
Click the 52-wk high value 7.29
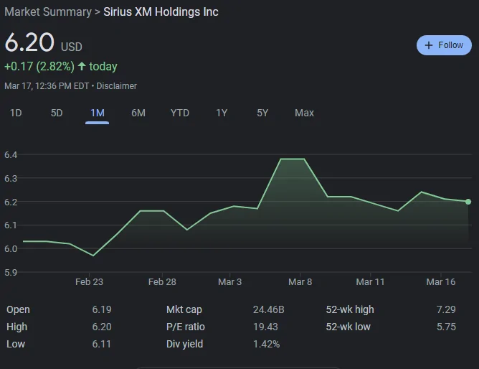(446, 309)
